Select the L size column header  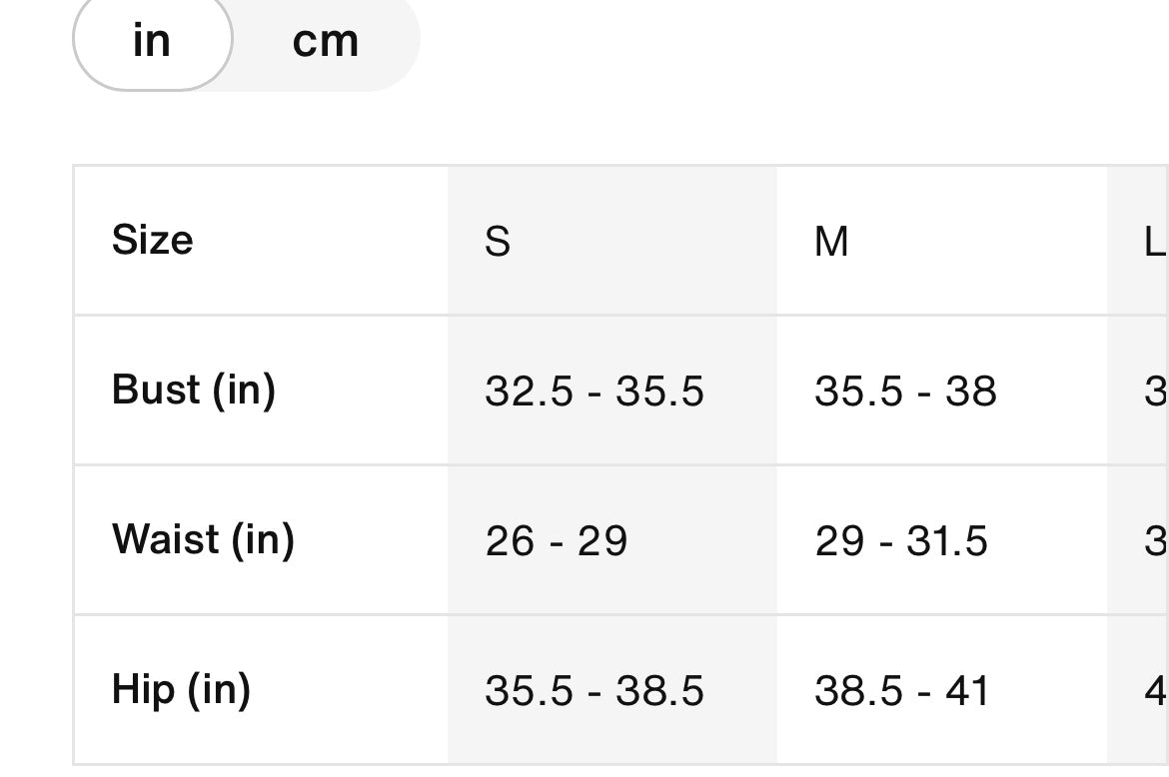[1153, 242]
